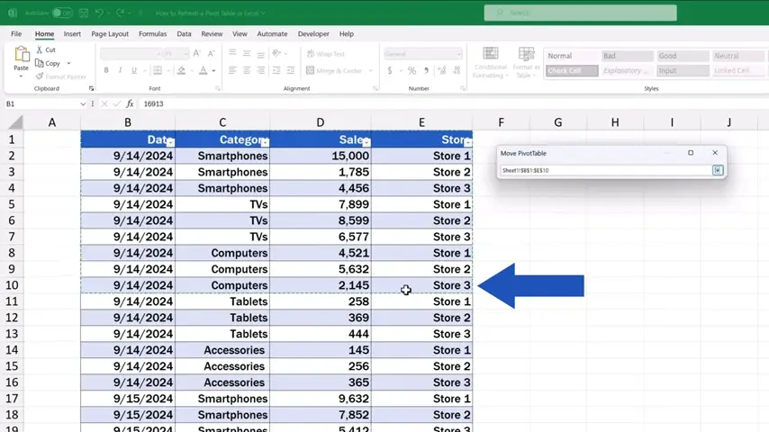Switch to the Formulas tab
Screen dimensions: 769x432
(152, 34)
